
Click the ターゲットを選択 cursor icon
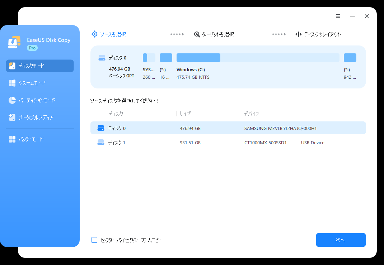tap(197, 34)
